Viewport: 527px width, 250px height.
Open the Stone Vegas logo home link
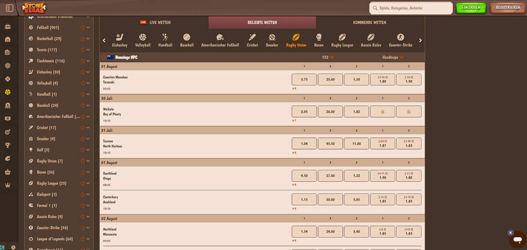[34, 8]
